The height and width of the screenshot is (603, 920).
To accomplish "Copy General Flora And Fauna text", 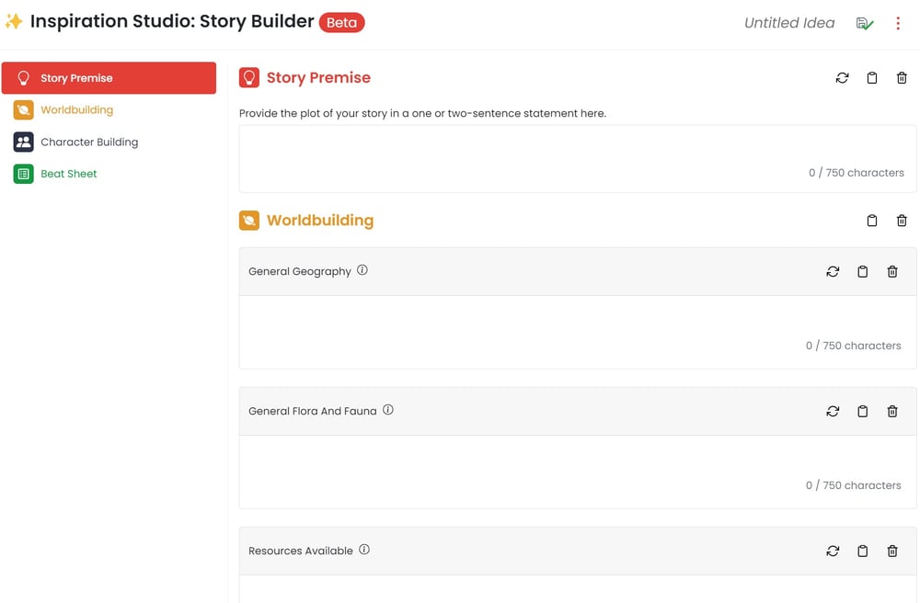I will coord(863,412).
